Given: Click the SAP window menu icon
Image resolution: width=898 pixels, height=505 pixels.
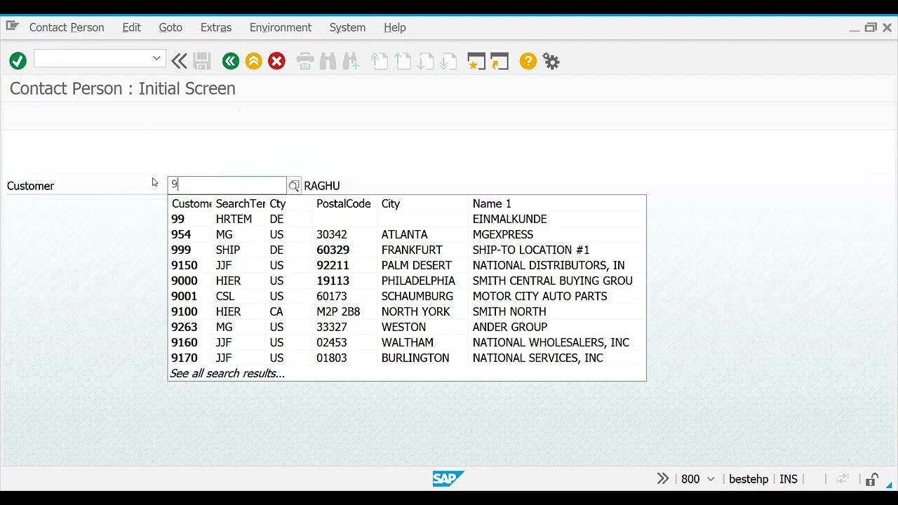Looking at the screenshot, I should [x=12, y=26].
